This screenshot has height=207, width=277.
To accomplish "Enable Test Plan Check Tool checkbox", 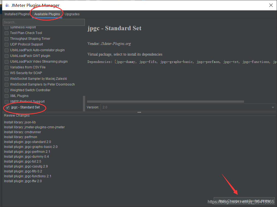I will point(7,33).
